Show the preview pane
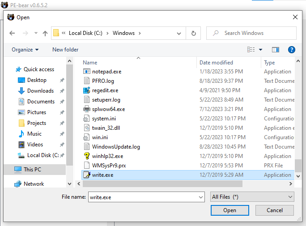 (276, 50)
